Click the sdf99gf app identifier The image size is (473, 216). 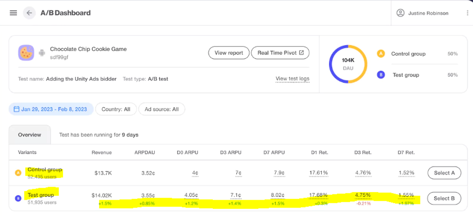coord(59,57)
